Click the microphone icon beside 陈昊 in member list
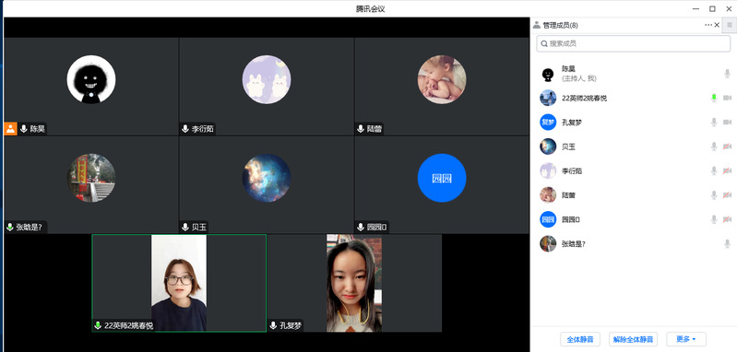The height and width of the screenshot is (352, 737). tap(727, 74)
